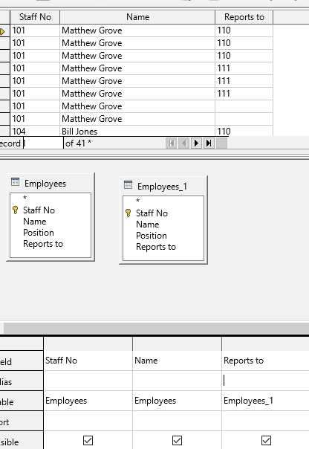The image size is (309, 449).
Task: Go to last record navigation button
Action: tap(209, 143)
